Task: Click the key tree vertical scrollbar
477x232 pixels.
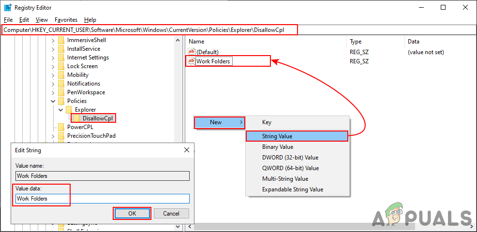Action: point(178,132)
